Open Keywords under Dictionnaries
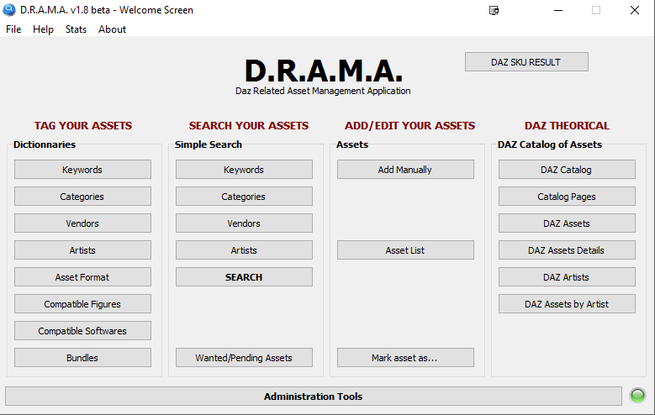The image size is (655, 415). coord(82,170)
